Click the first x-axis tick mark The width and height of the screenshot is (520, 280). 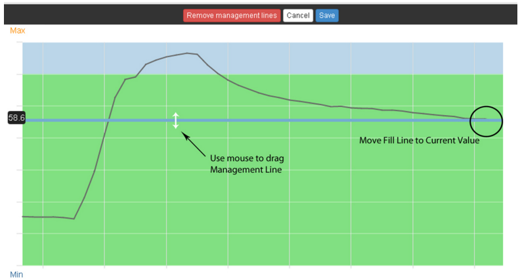pyautogui.click(x=43, y=267)
